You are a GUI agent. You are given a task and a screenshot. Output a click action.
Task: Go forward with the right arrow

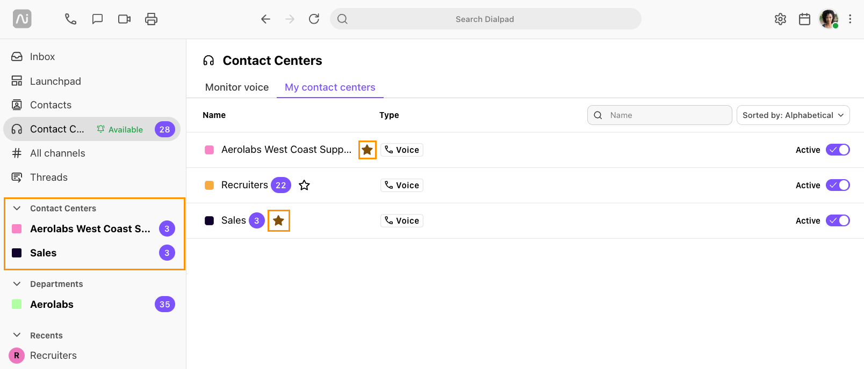[290, 19]
